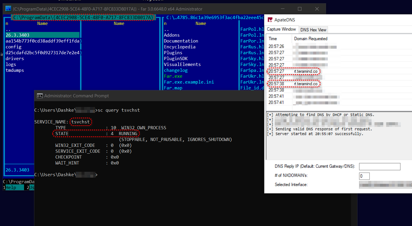Select the 20:57:38 rt.teramind.co DNS entry

pos(306,84)
